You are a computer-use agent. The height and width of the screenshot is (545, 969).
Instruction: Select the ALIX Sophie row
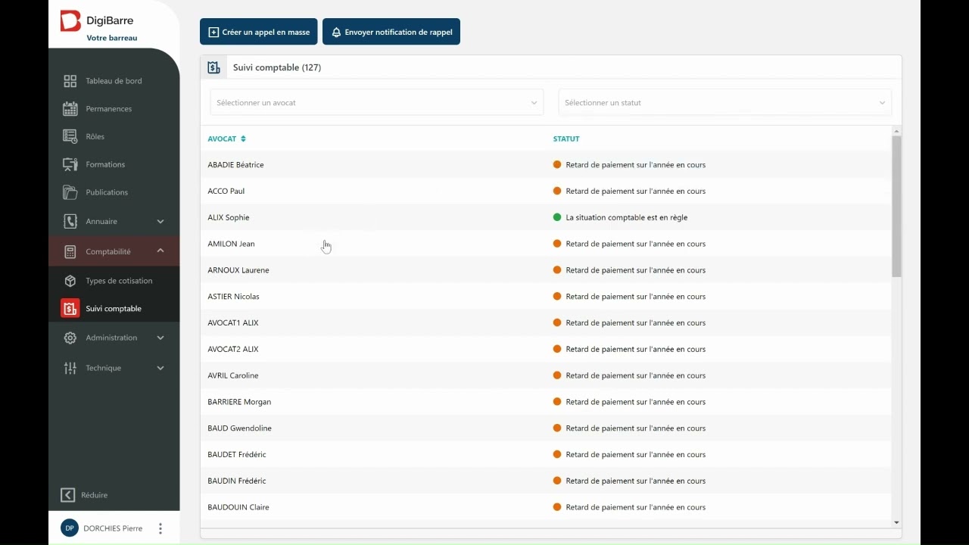546,218
